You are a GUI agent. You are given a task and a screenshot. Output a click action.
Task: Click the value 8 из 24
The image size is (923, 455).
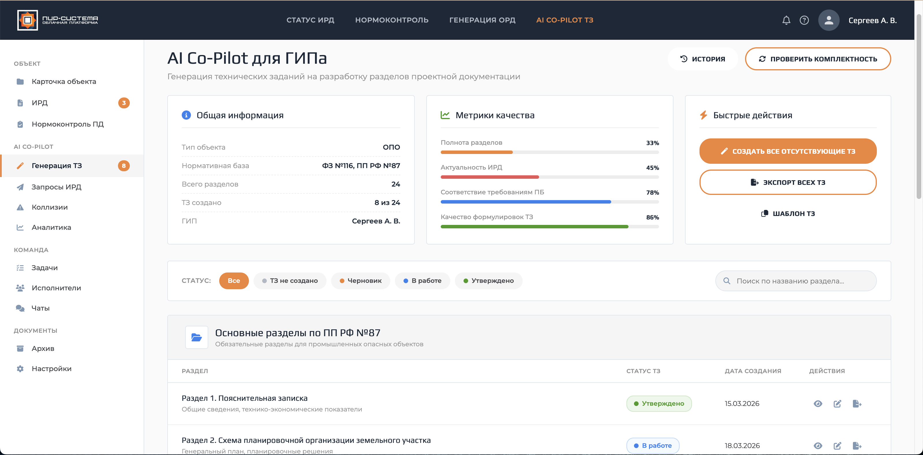tap(387, 203)
